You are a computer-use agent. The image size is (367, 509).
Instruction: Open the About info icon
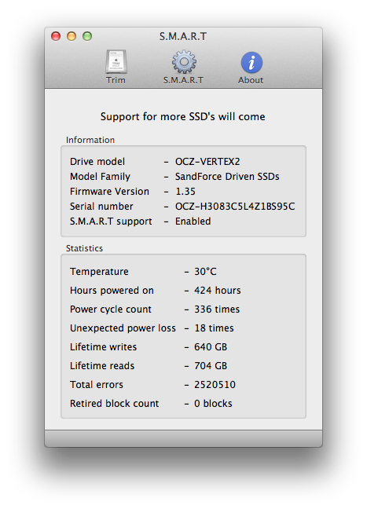coord(251,62)
